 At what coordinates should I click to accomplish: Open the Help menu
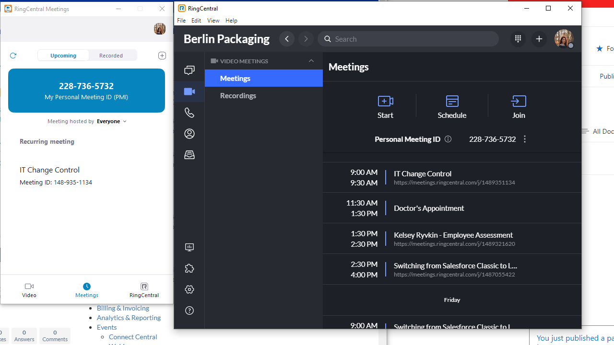tap(231, 21)
